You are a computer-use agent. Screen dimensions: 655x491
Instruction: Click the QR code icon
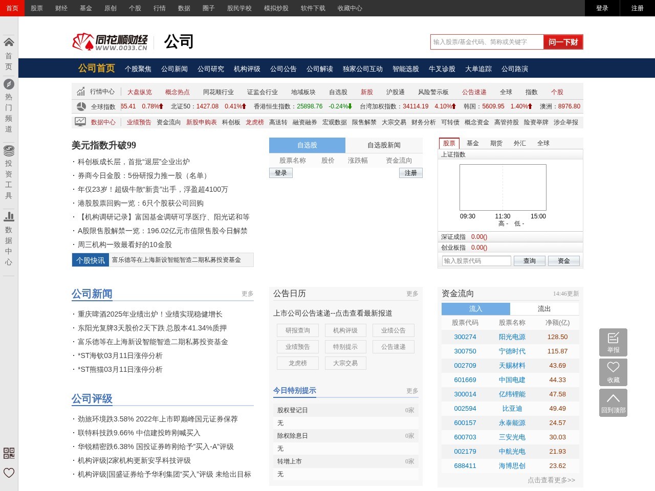(9, 453)
